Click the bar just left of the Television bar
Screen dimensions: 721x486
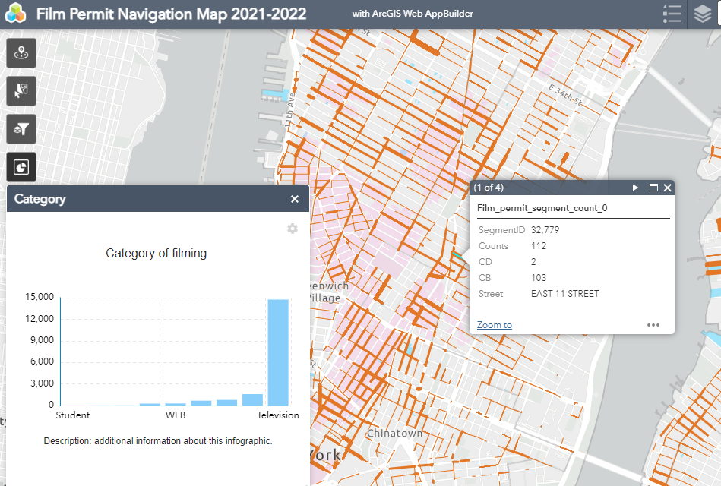tap(252, 399)
